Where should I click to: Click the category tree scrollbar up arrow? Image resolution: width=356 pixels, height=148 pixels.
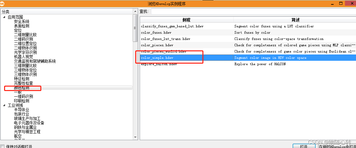[x=135, y=11]
